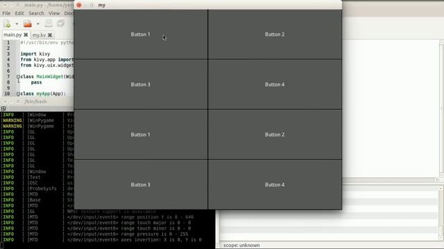This screenshot has height=249, width=444.
Task: Click the bottom Button 4 in Kivy window
Action: coord(275,185)
